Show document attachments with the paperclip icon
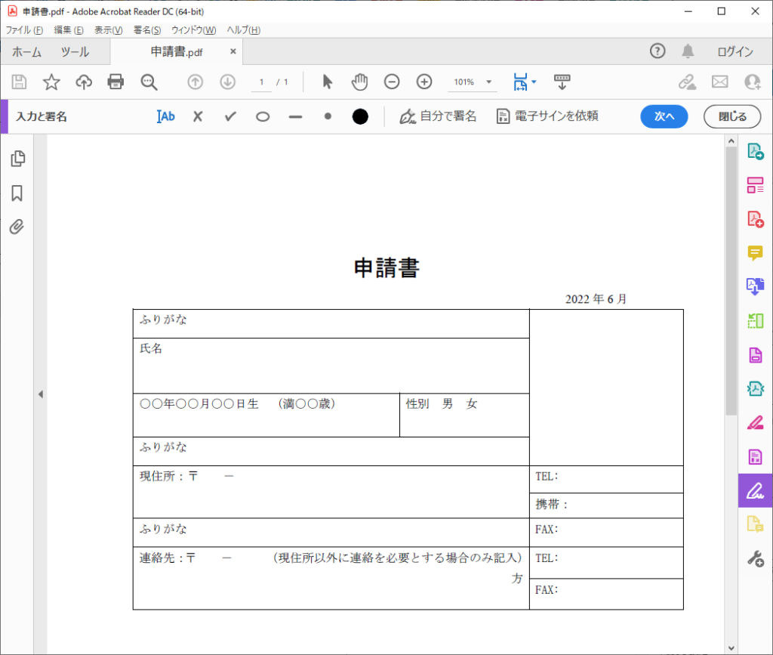Image resolution: width=773 pixels, height=655 pixels. point(17,227)
